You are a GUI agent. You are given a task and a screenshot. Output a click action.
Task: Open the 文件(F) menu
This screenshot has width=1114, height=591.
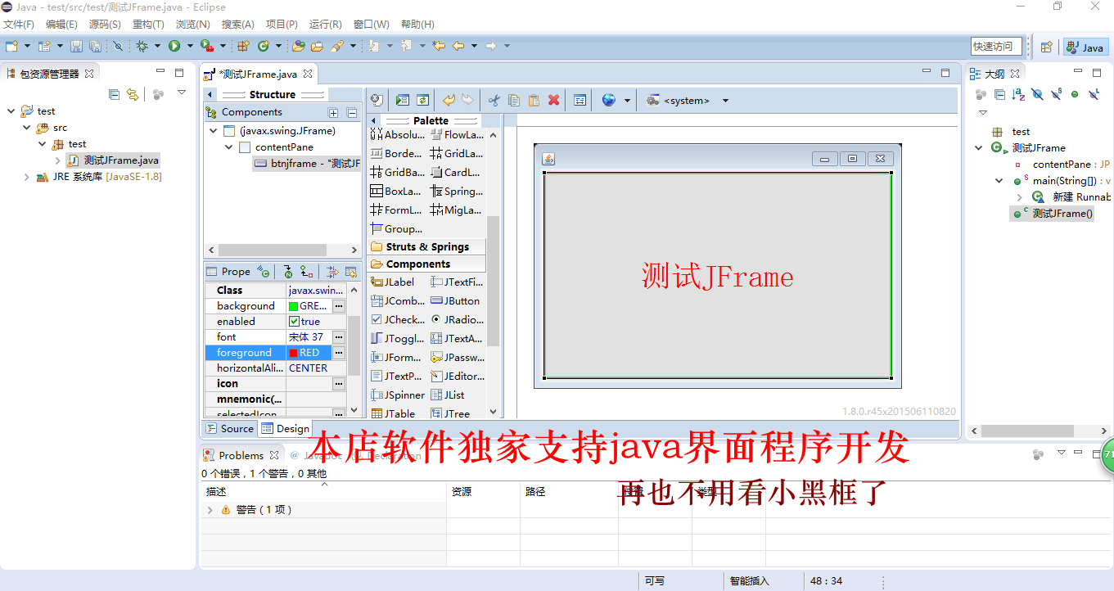point(20,25)
